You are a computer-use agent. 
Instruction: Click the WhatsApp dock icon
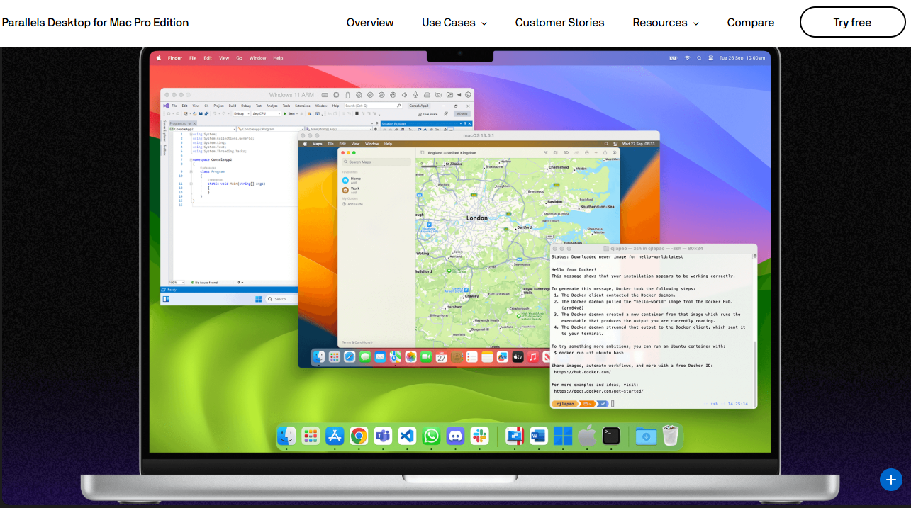coord(431,436)
